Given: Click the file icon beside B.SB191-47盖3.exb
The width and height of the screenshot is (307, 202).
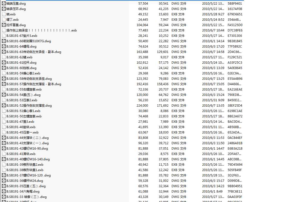Looking at the screenshot, I should pyautogui.click(x=4, y=122).
